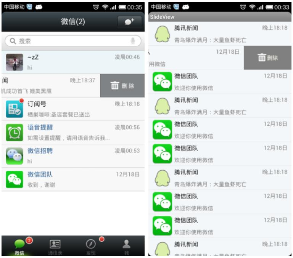Viewport: 293px width, 258px height.
Task: Open the voice reminder 语音提醒 alarm icon
Action: pyautogui.click(x=14, y=133)
